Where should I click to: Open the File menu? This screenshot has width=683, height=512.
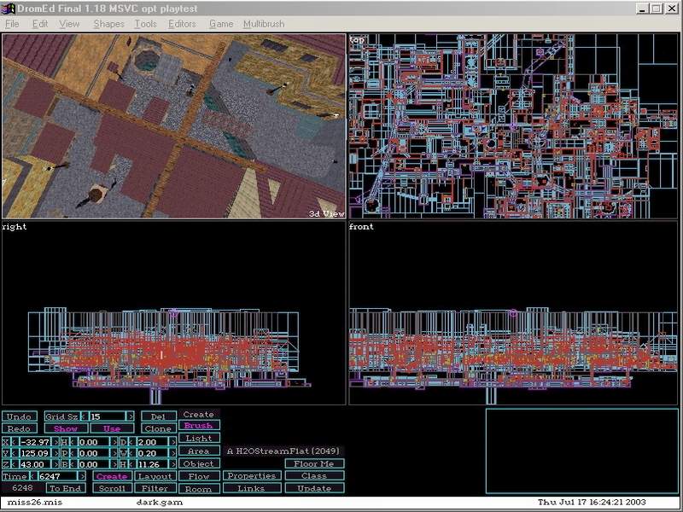12,24
